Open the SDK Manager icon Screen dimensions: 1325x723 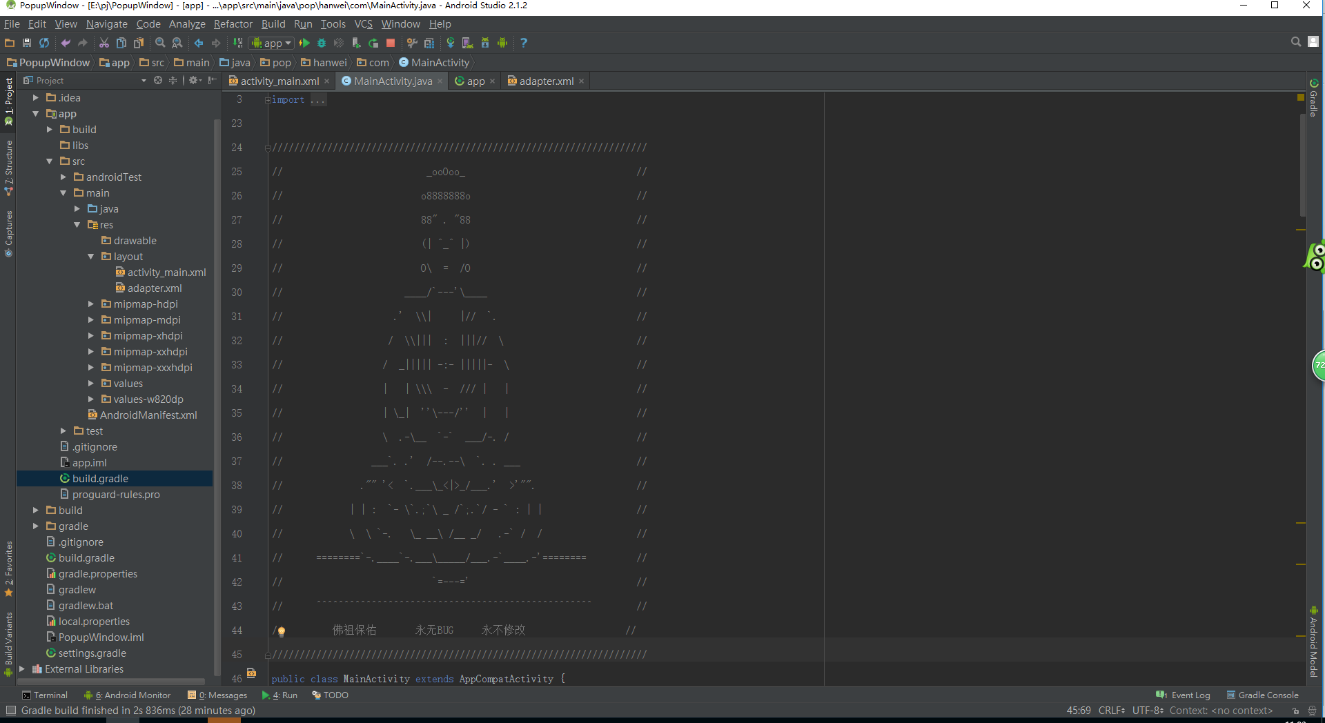[x=485, y=43]
